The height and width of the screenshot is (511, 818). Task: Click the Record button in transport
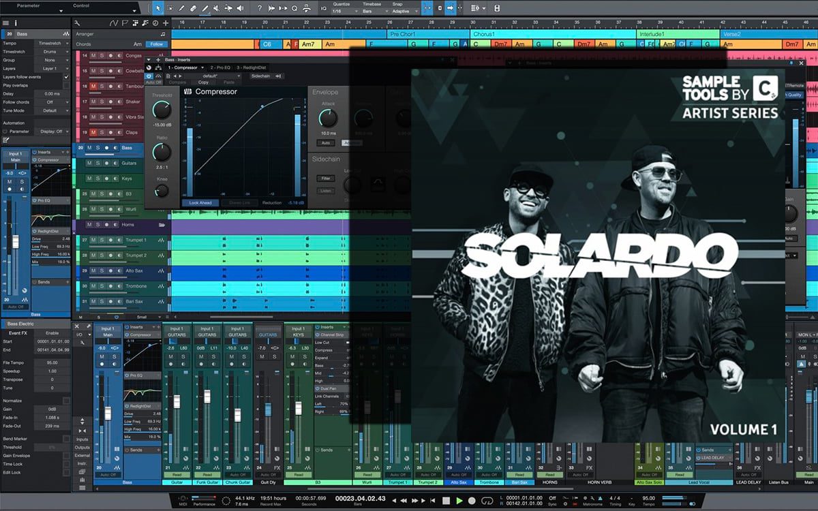click(x=473, y=501)
